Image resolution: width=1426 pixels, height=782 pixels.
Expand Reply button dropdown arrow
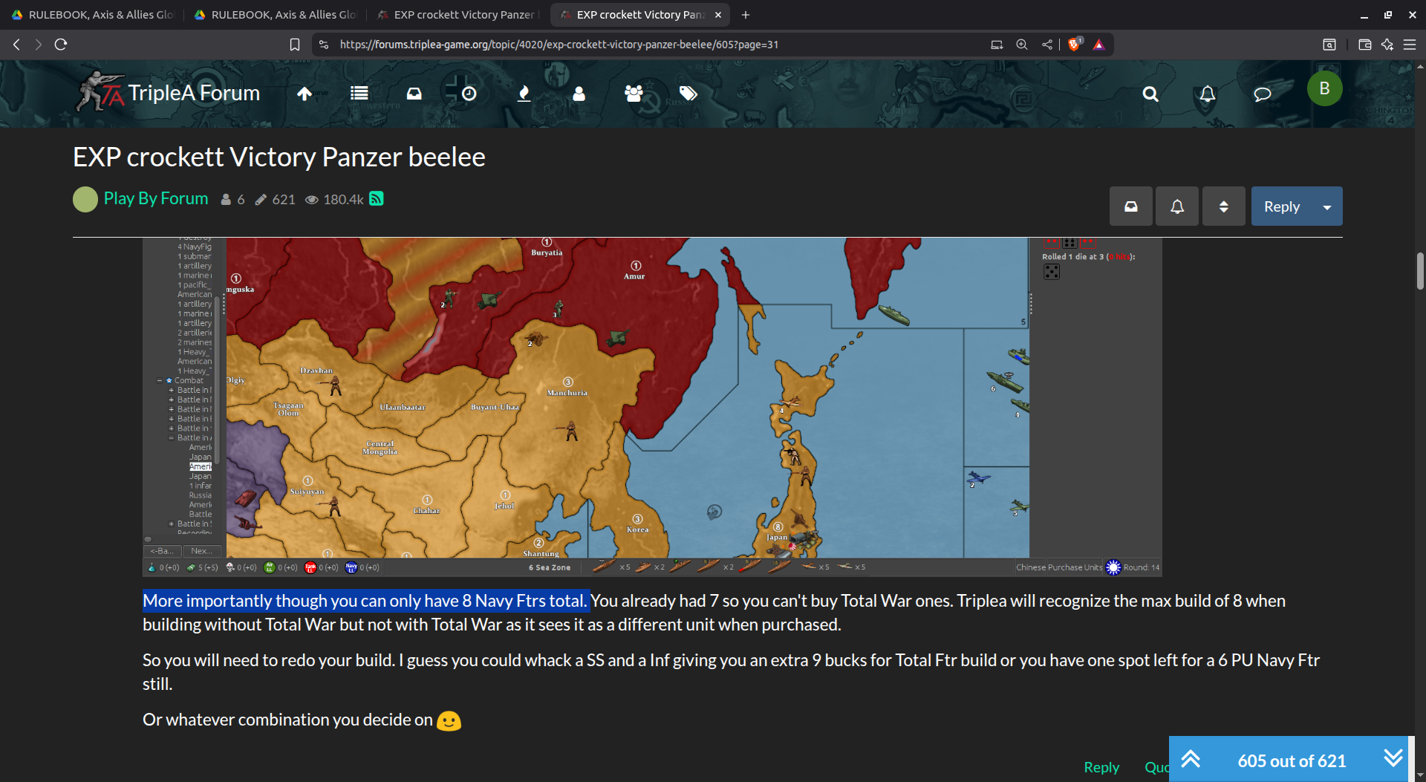pos(1327,206)
